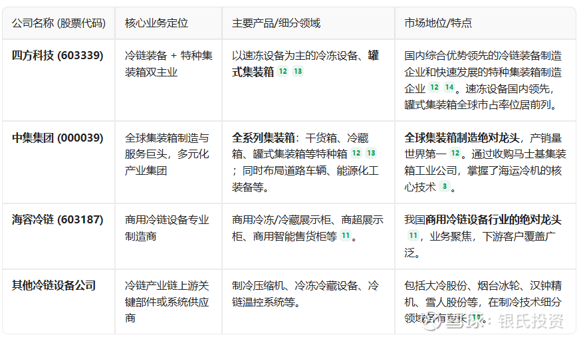Open citation 13 in 四方科技 products cell

coord(298,72)
